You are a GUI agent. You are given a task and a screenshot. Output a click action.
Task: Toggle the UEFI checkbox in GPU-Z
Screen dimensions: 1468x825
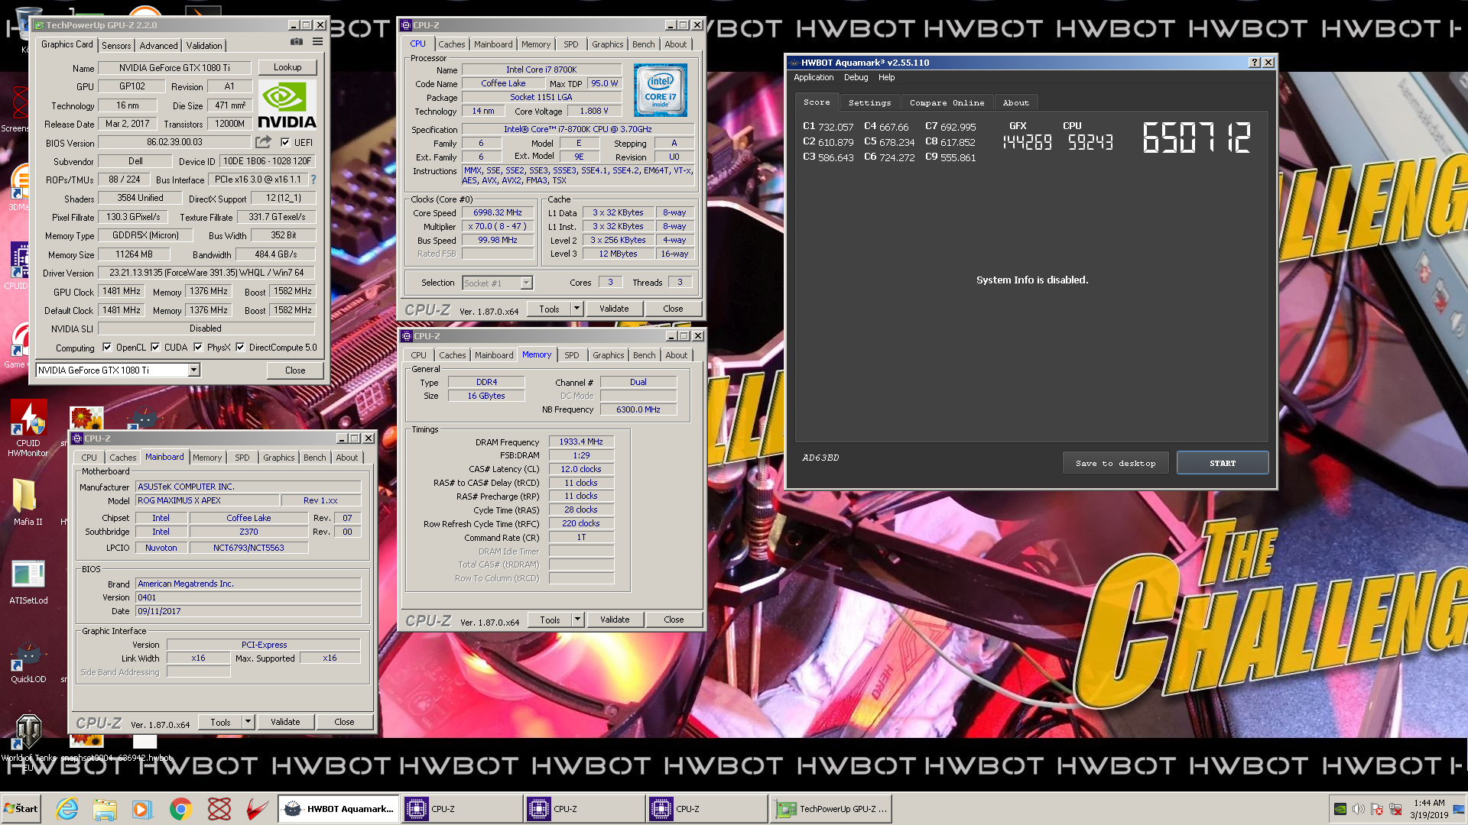[285, 142]
